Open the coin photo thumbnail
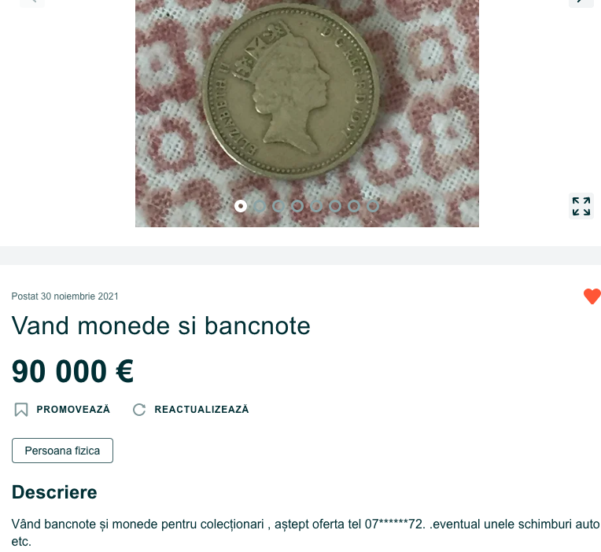Image resolution: width=601 pixels, height=552 pixels. [307, 113]
